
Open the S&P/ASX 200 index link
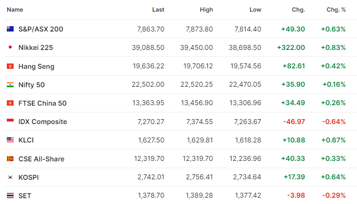(x=41, y=29)
